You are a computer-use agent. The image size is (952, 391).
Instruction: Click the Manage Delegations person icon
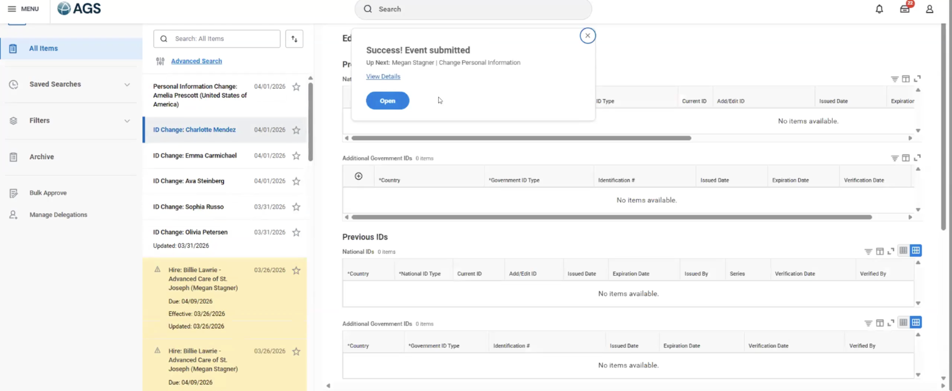coord(13,215)
